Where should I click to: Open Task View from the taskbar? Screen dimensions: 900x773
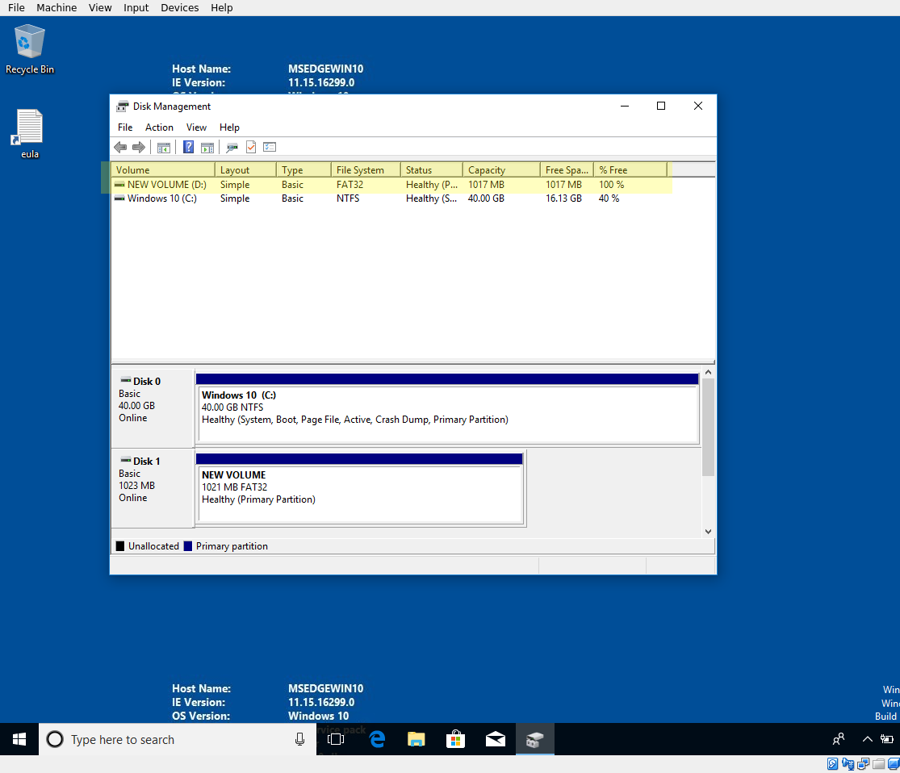pos(336,739)
